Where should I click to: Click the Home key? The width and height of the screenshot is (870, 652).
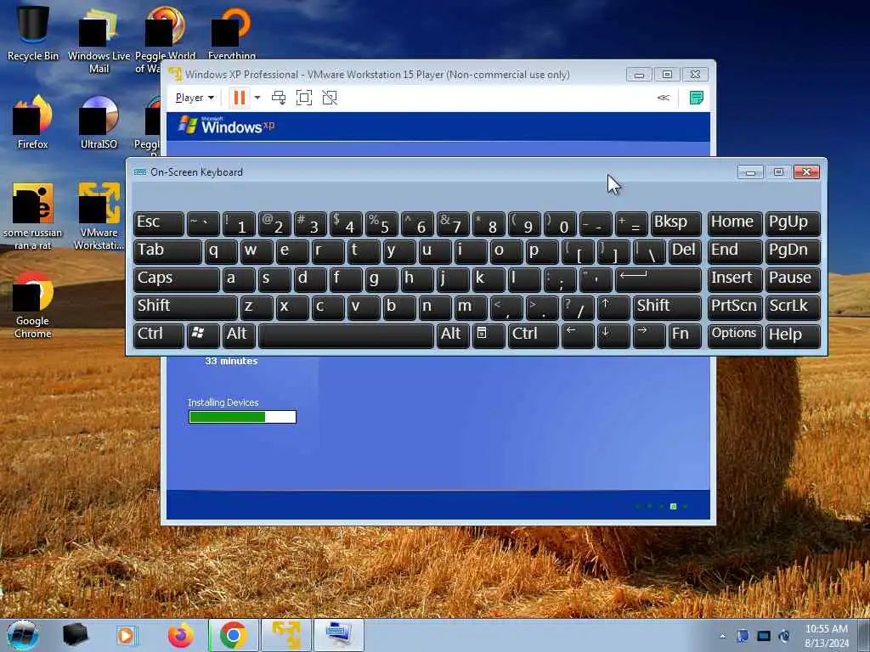735,223
